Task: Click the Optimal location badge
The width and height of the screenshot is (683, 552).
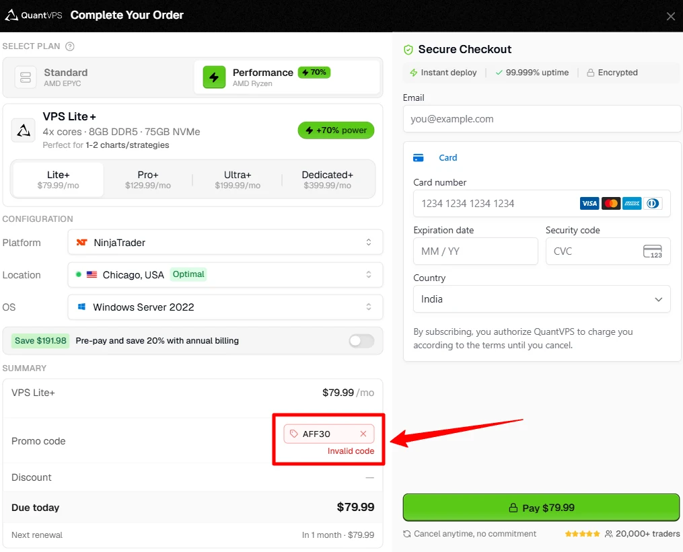Action: pyautogui.click(x=188, y=274)
